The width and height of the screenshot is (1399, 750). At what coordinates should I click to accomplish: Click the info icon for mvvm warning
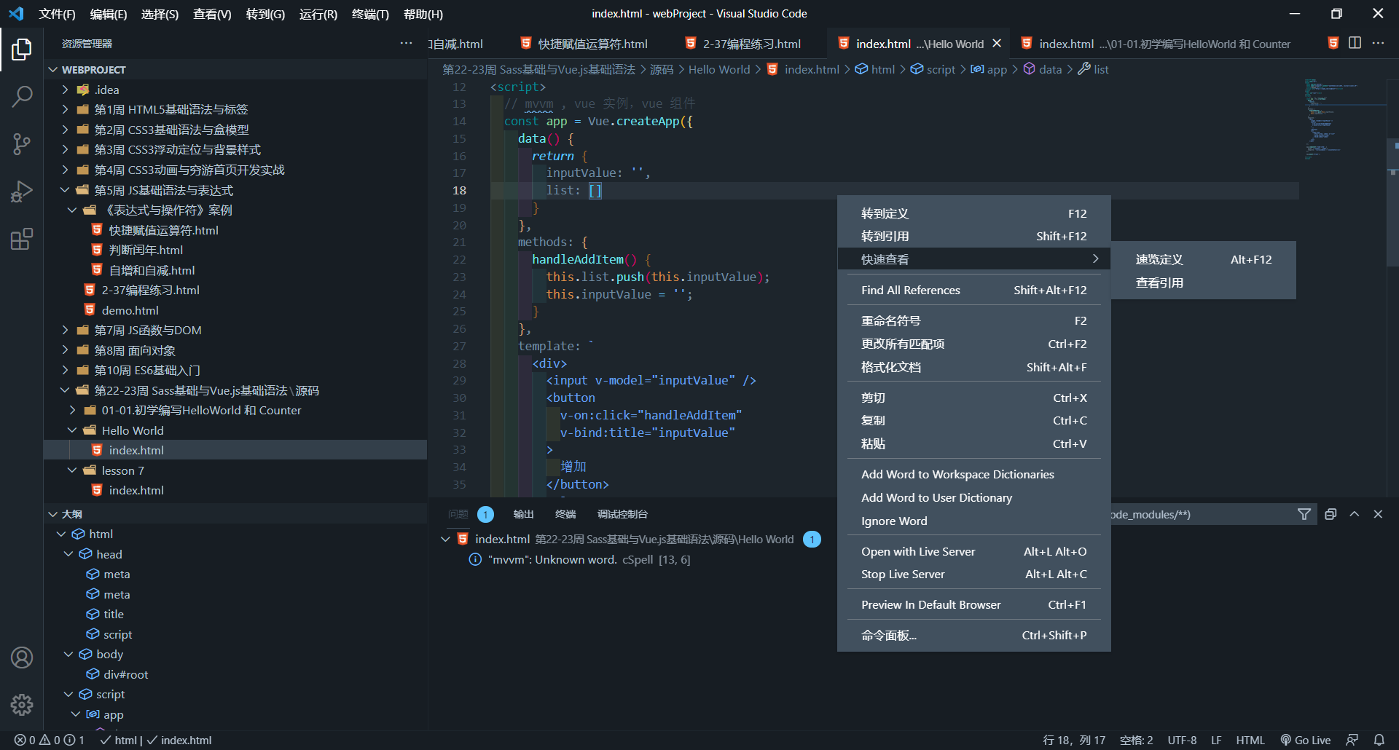[475, 559]
